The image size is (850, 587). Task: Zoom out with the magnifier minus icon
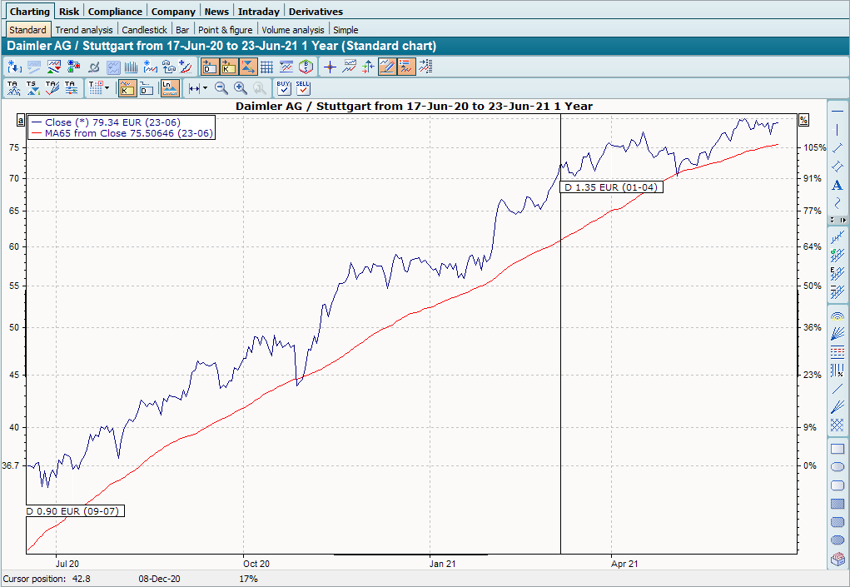pyautogui.click(x=221, y=87)
